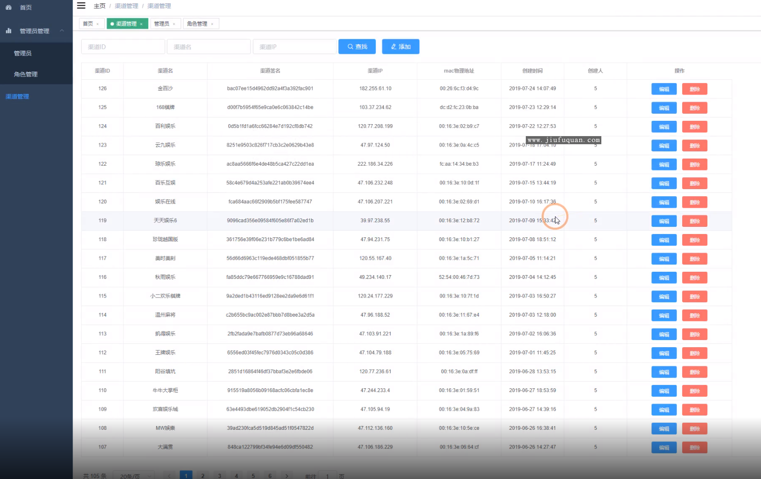Viewport: 761px width, 479px height.
Task: Close the 管理员 tab with its x
Action: [174, 24]
